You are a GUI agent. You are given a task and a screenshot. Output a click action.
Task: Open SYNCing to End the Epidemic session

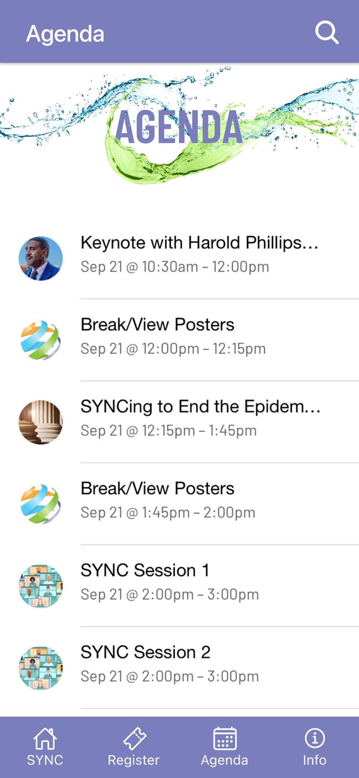pyautogui.click(x=200, y=407)
